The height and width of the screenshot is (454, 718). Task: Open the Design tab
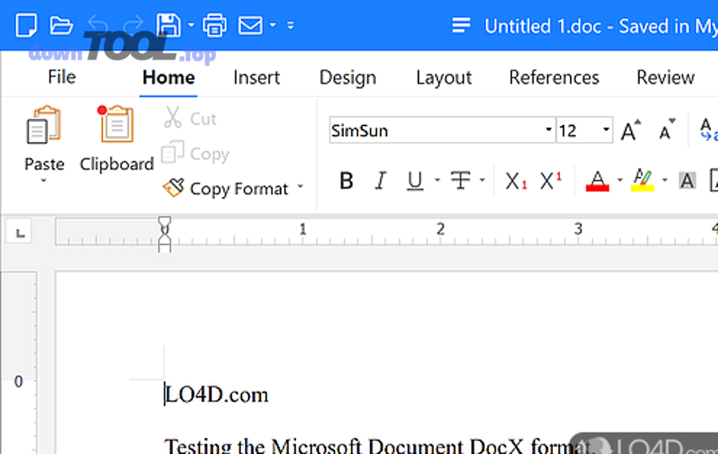(x=348, y=77)
